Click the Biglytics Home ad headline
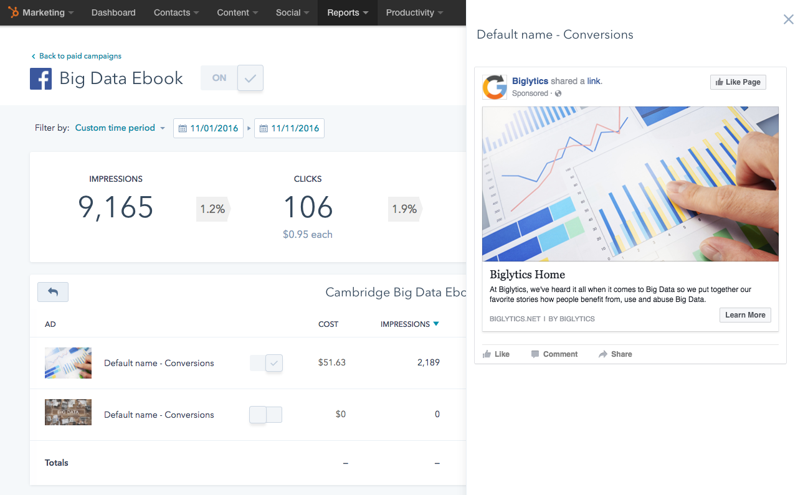This screenshot has width=808, height=495. (527, 275)
